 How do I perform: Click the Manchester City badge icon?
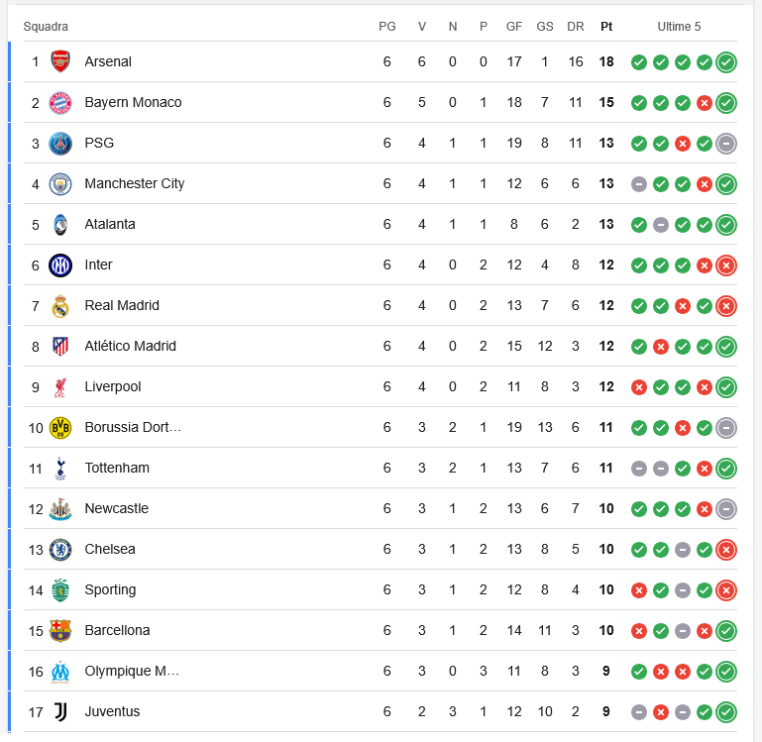coord(60,183)
